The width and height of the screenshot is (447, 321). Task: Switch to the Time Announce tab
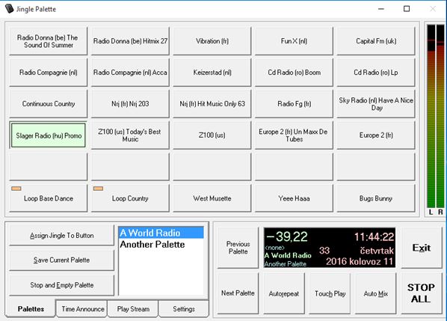pos(82,309)
